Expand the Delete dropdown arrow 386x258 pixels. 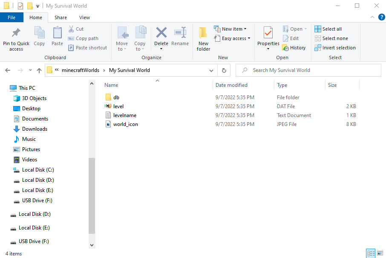(x=161, y=49)
